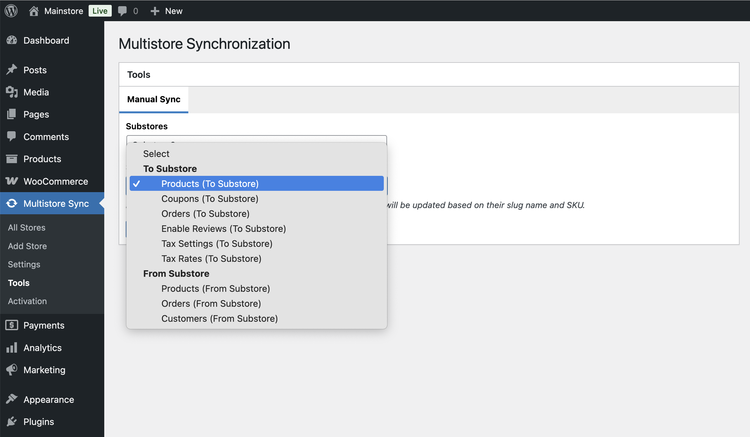The image size is (750, 437).
Task: Click the Analytics bar chart icon
Action: [12, 347]
